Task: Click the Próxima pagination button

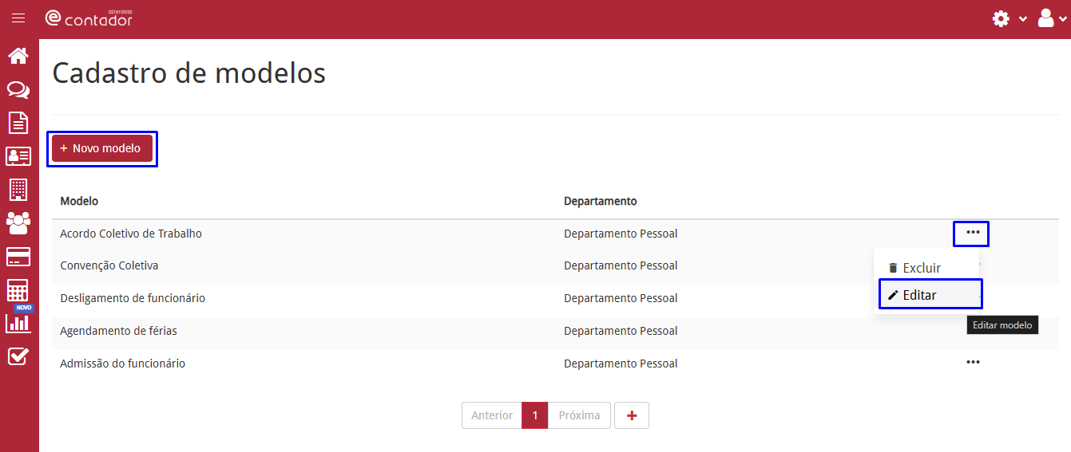Action: pyautogui.click(x=580, y=415)
